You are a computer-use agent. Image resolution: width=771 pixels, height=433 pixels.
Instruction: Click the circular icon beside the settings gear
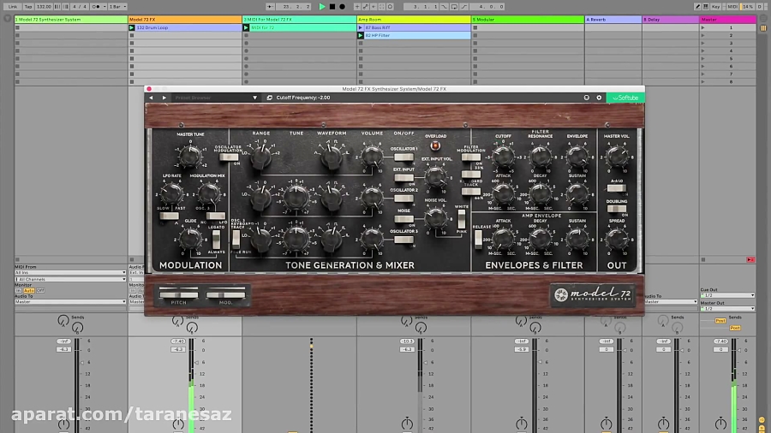(x=586, y=98)
